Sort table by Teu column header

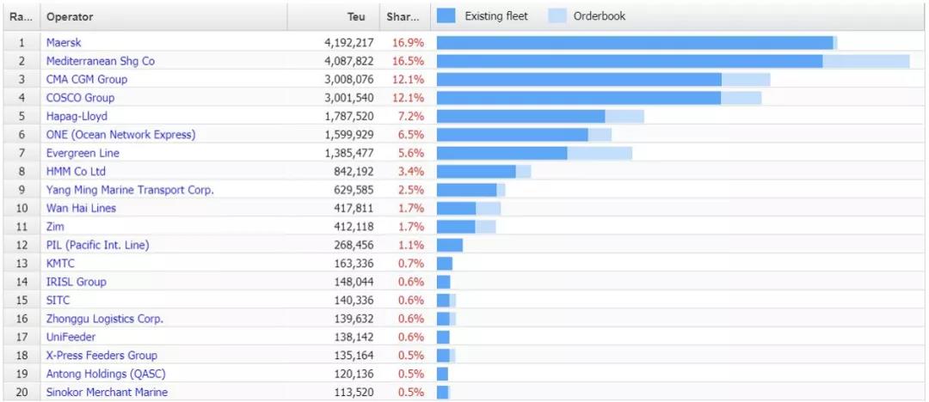(356, 17)
